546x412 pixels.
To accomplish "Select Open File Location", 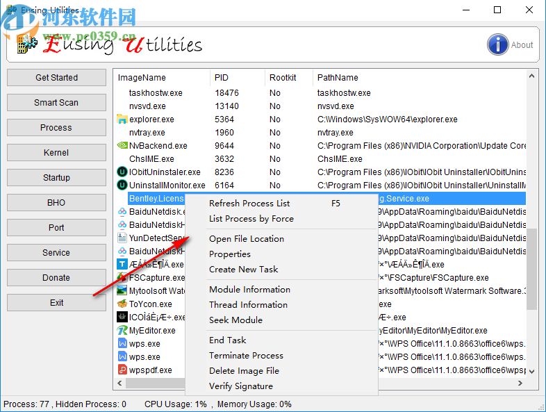I will pyautogui.click(x=281, y=239).
